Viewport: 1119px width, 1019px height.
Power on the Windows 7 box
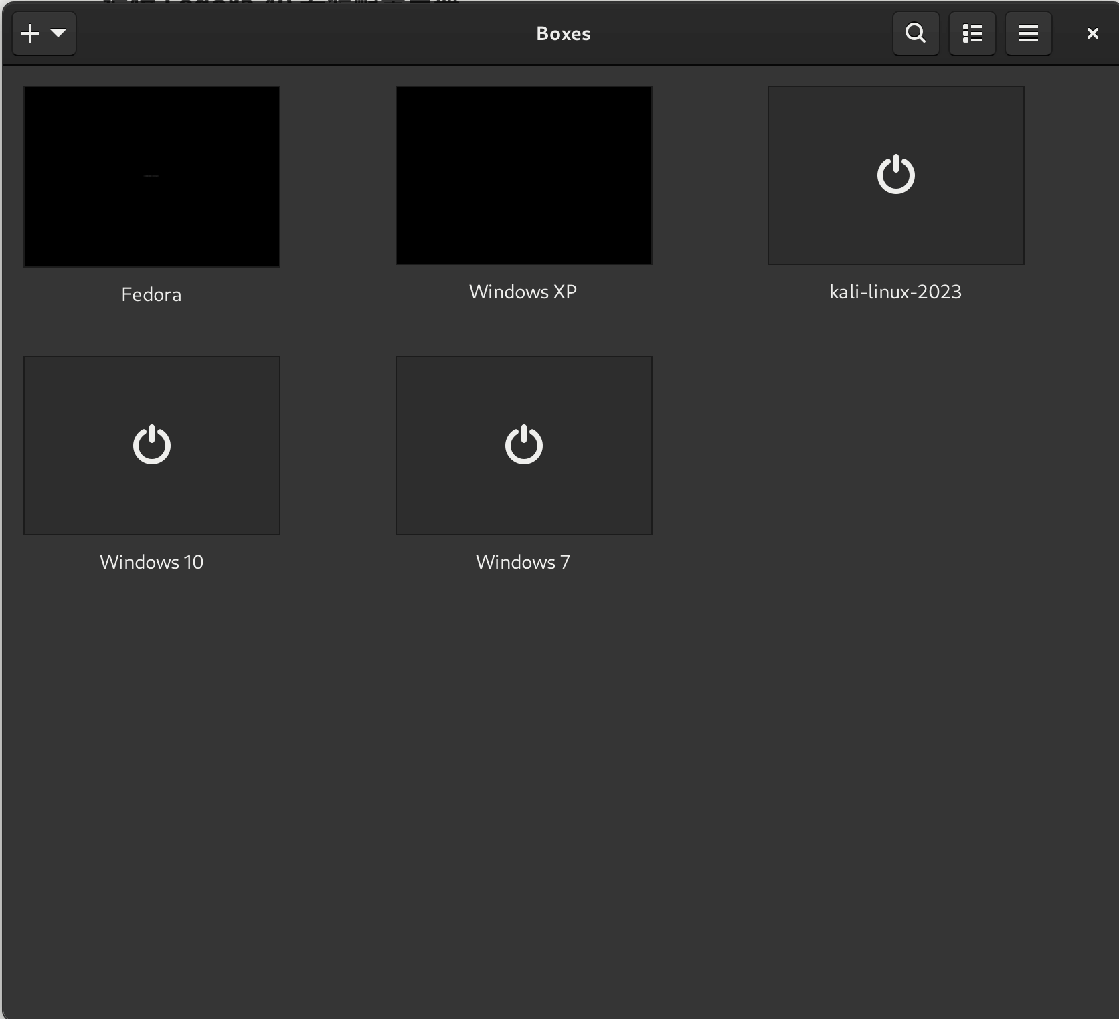tap(523, 445)
